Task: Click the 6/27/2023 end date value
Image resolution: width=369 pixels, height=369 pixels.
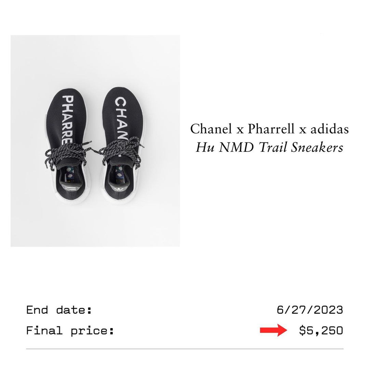Action: 310,310
